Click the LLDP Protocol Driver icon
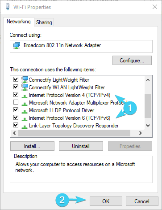The height and width of the screenshot is (210, 162). coord(25,111)
